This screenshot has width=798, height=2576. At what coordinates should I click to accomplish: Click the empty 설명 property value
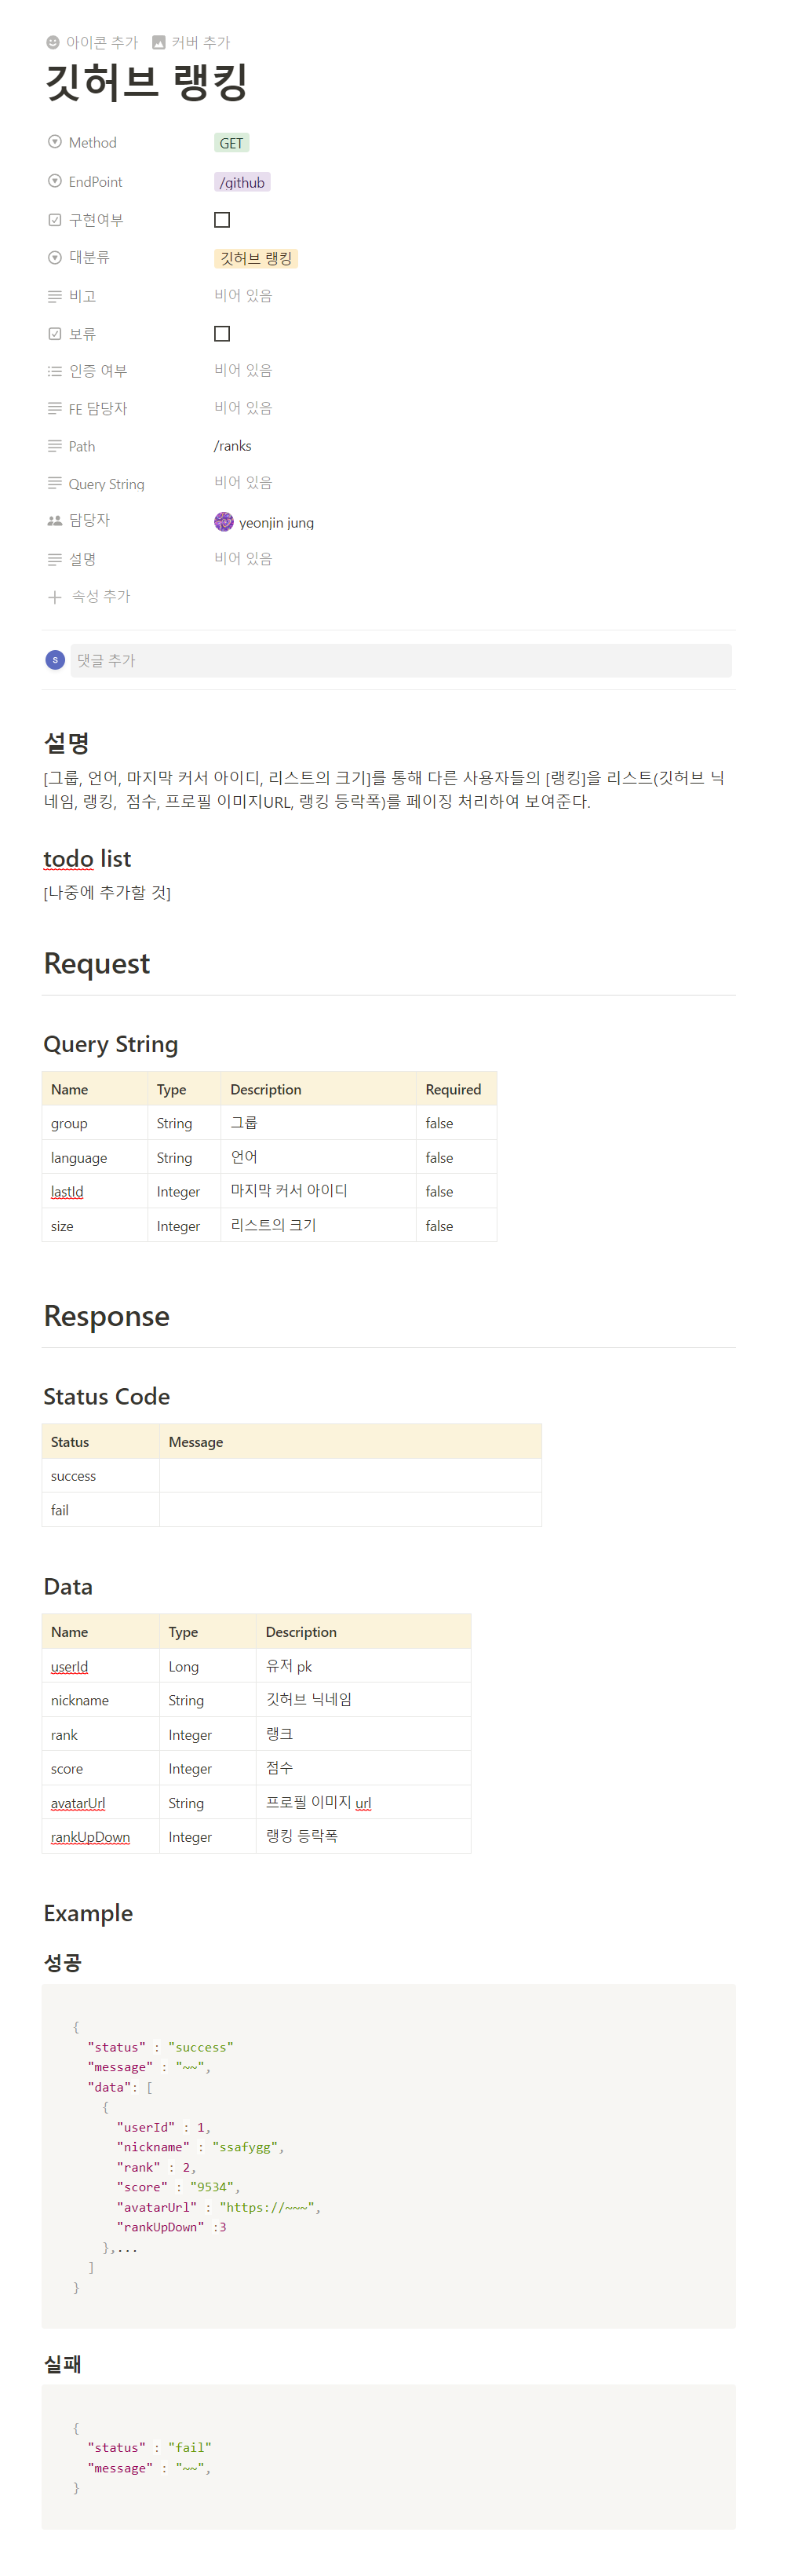click(x=243, y=558)
